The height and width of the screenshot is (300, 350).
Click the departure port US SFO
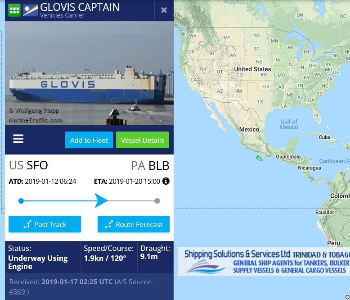coord(28,165)
